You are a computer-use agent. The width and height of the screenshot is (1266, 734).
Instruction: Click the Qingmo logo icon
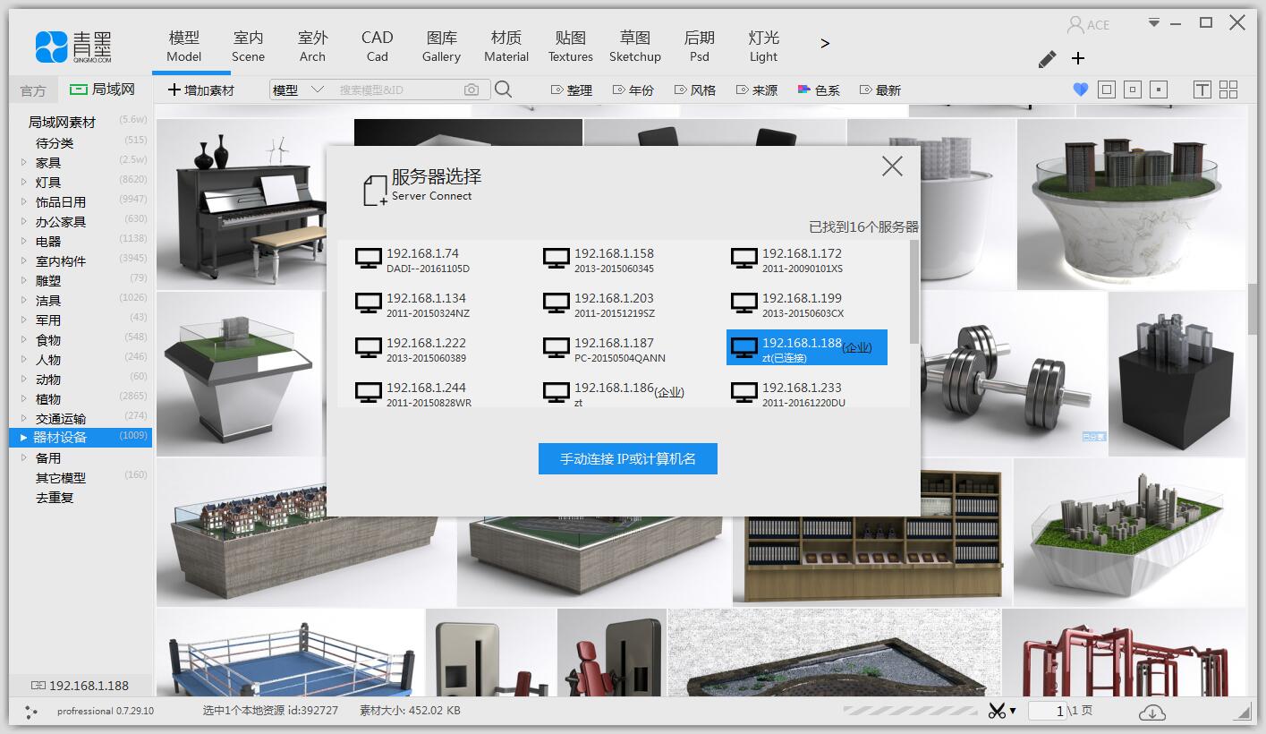52,47
